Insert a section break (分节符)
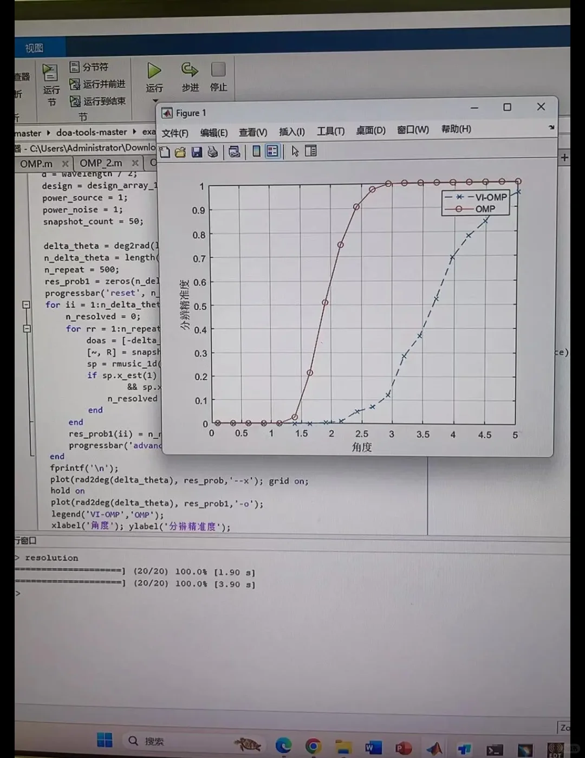 [x=89, y=67]
